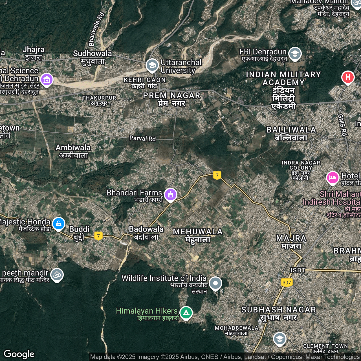Select the FRI Dehradun education marker
Screen dimensions: 361x361
coord(295,54)
